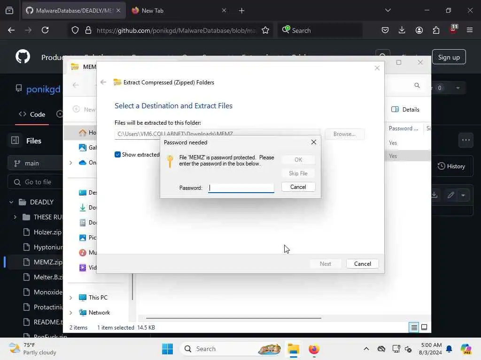Open the main branch selector
Image resolution: width=481 pixels, height=360 pixels.
[35, 163]
